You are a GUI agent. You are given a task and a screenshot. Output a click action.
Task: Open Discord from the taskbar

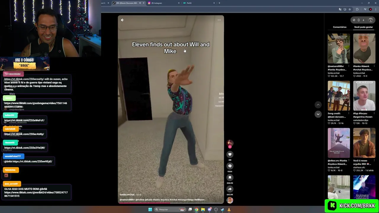(x=209, y=209)
